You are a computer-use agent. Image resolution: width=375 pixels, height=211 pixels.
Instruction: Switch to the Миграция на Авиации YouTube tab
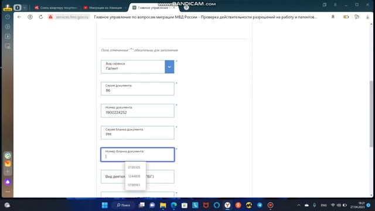pos(105,8)
